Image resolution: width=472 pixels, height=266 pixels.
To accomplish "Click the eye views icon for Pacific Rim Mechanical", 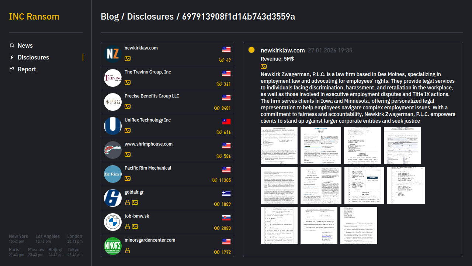I will click(x=215, y=180).
